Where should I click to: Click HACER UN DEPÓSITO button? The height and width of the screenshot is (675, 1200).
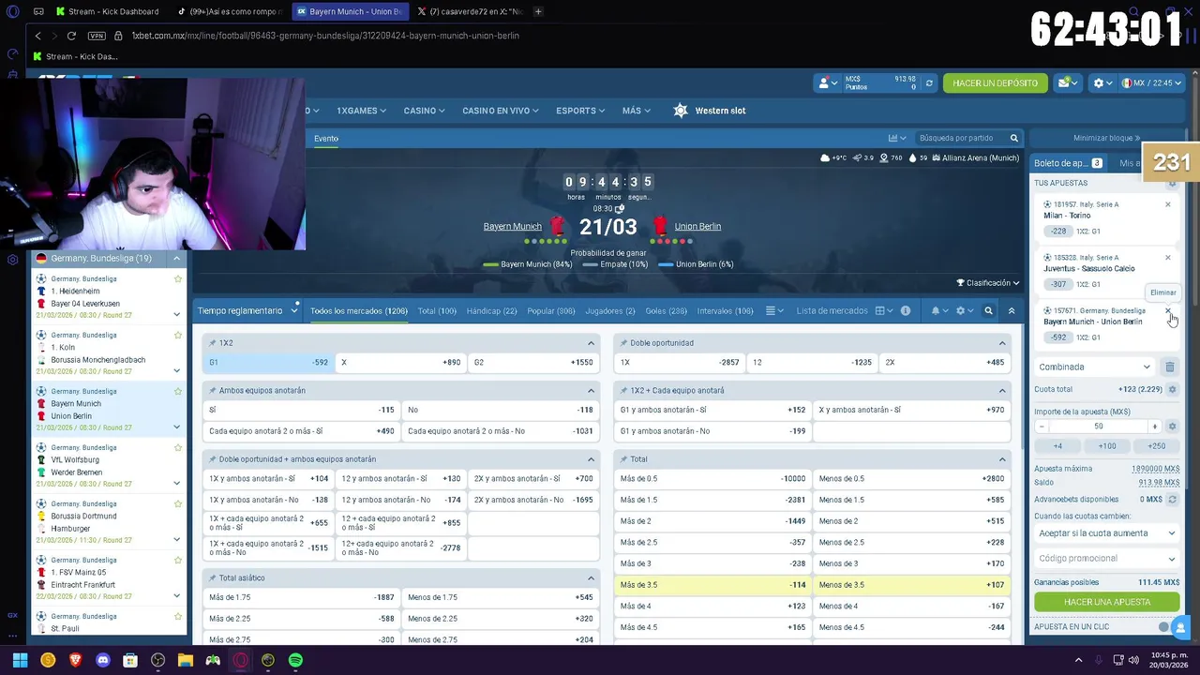995,83
